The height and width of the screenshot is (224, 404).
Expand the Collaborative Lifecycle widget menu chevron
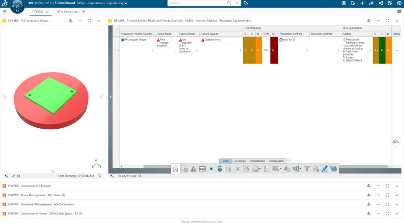pyautogui.click(x=396, y=186)
